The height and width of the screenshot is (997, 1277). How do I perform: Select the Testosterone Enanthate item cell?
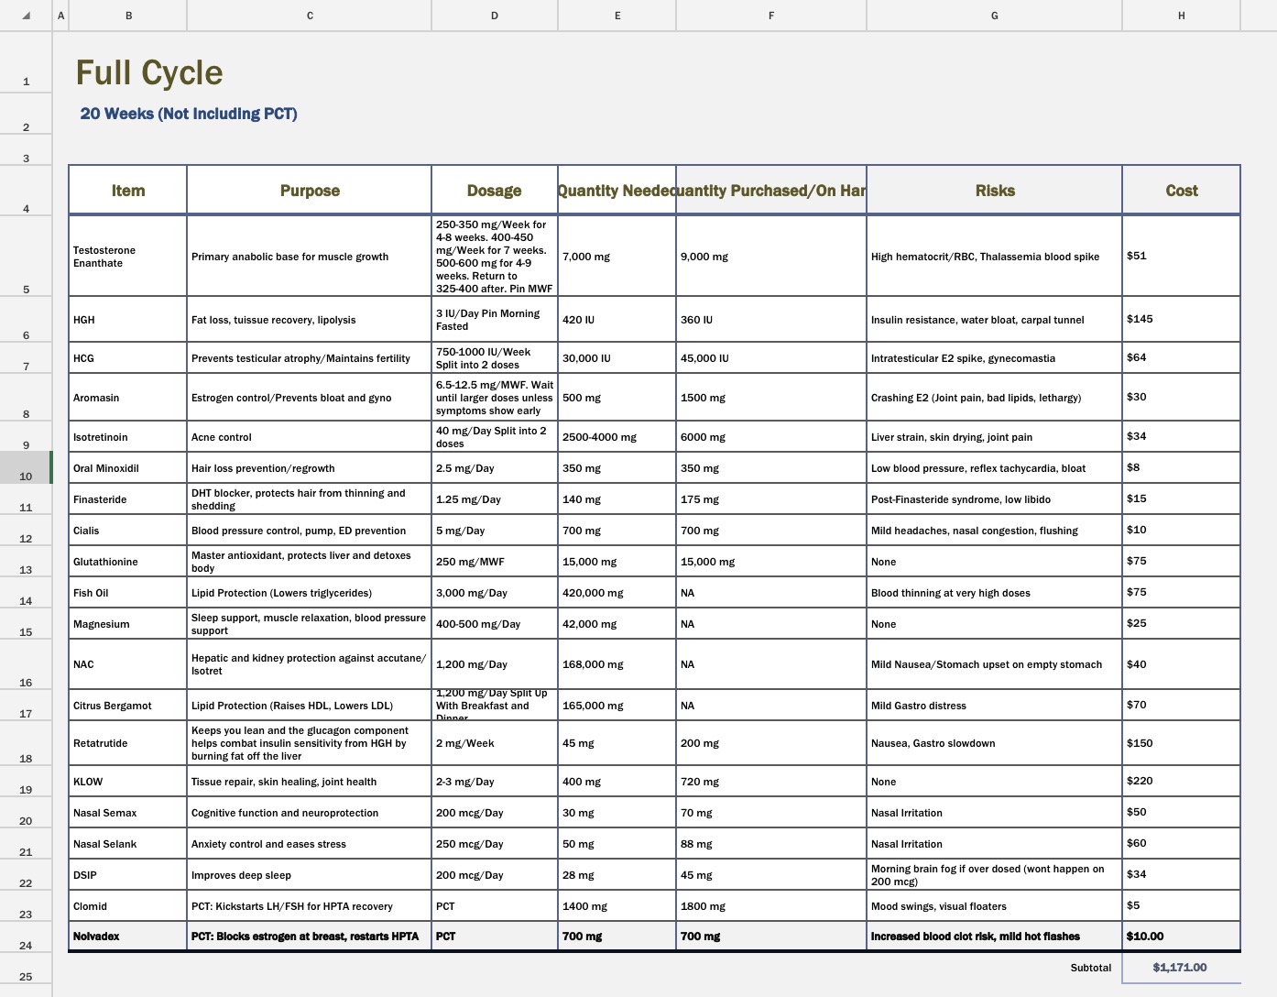tap(128, 257)
